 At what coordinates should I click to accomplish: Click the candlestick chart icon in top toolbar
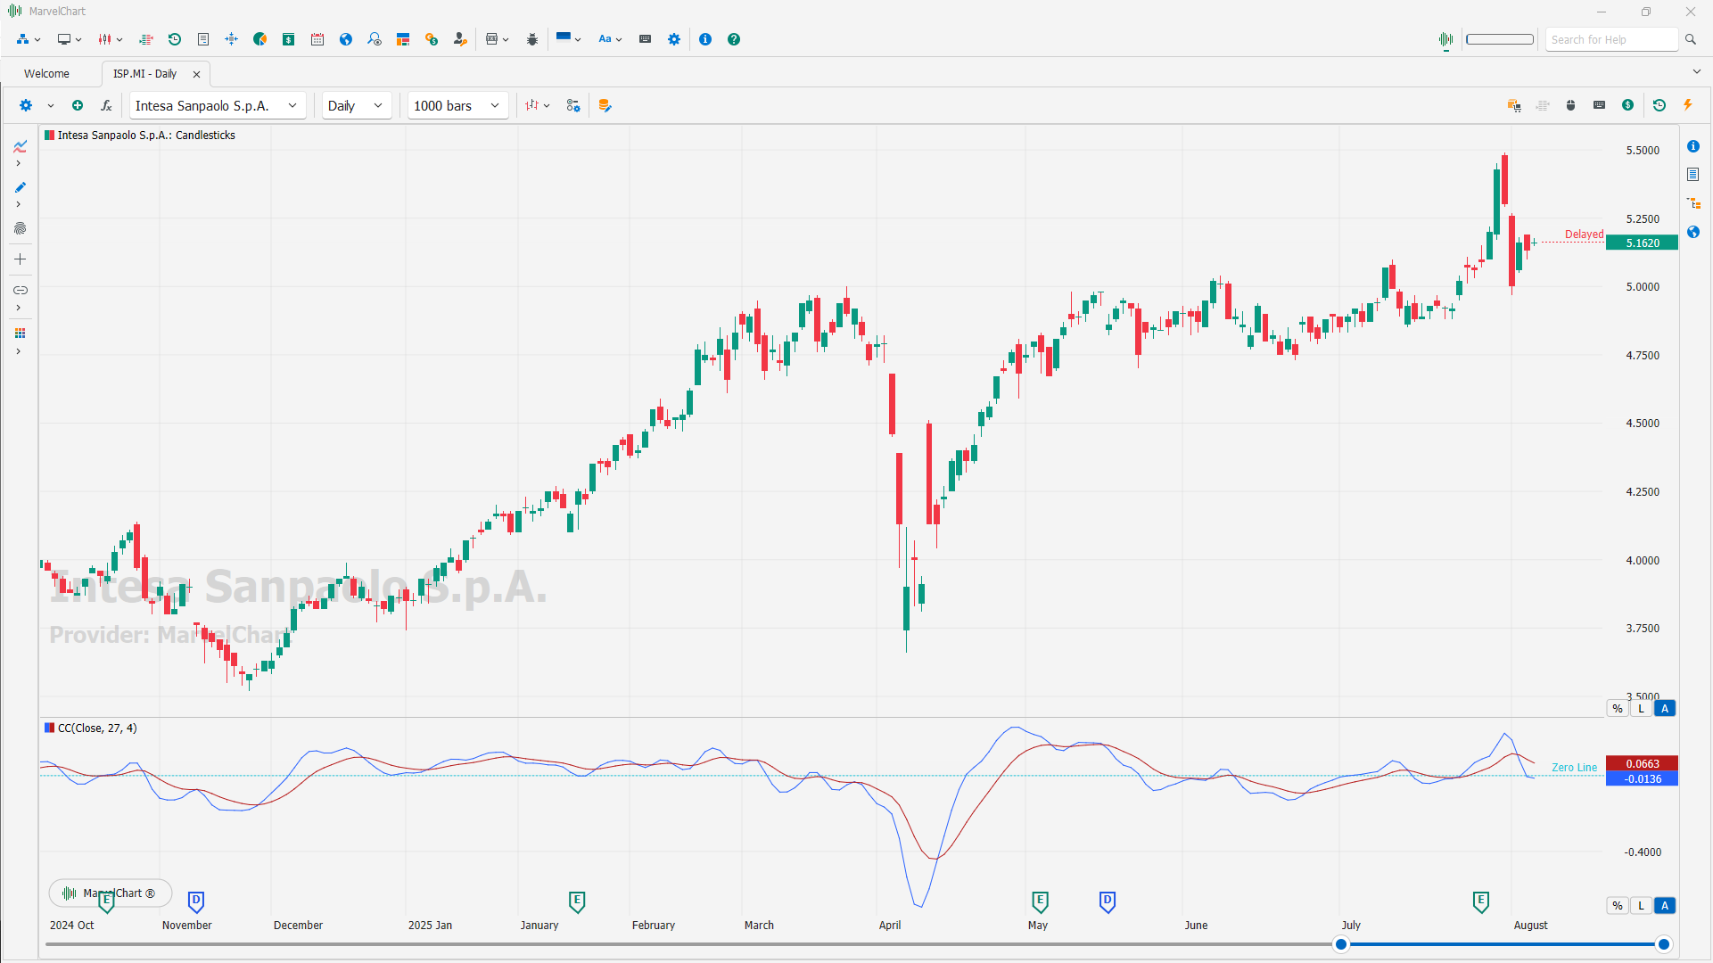click(105, 39)
